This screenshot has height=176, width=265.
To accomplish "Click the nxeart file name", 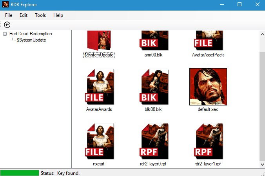I will pos(99,164).
